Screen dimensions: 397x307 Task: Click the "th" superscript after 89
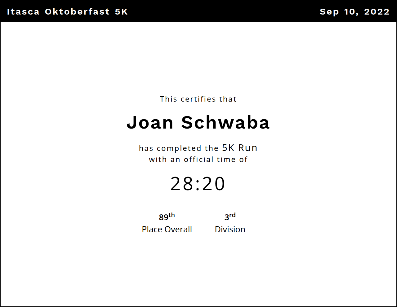[172, 215]
